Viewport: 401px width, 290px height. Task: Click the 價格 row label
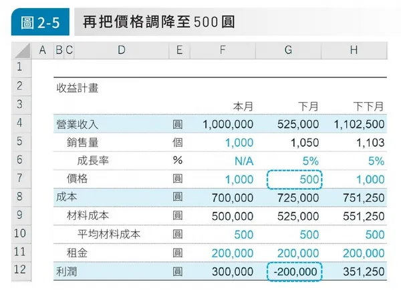(x=78, y=179)
